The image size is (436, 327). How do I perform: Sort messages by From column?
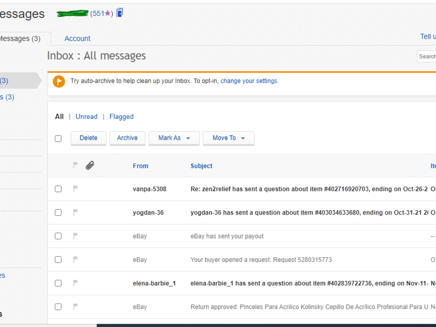pos(140,166)
